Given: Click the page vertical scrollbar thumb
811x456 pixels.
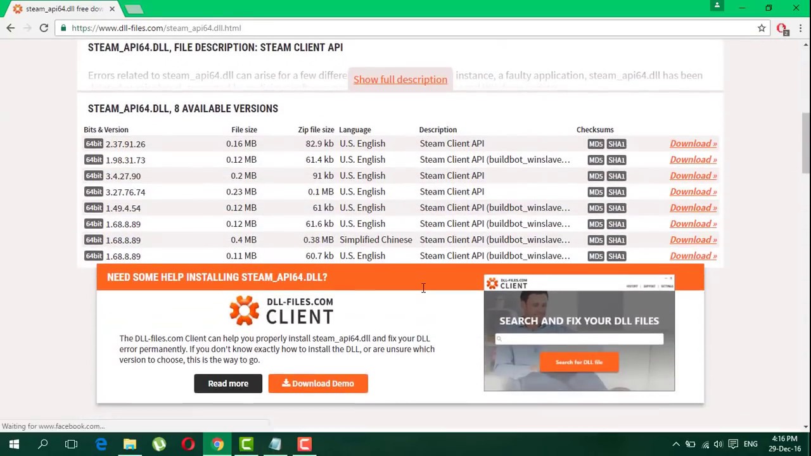Looking at the screenshot, I should (806, 142).
